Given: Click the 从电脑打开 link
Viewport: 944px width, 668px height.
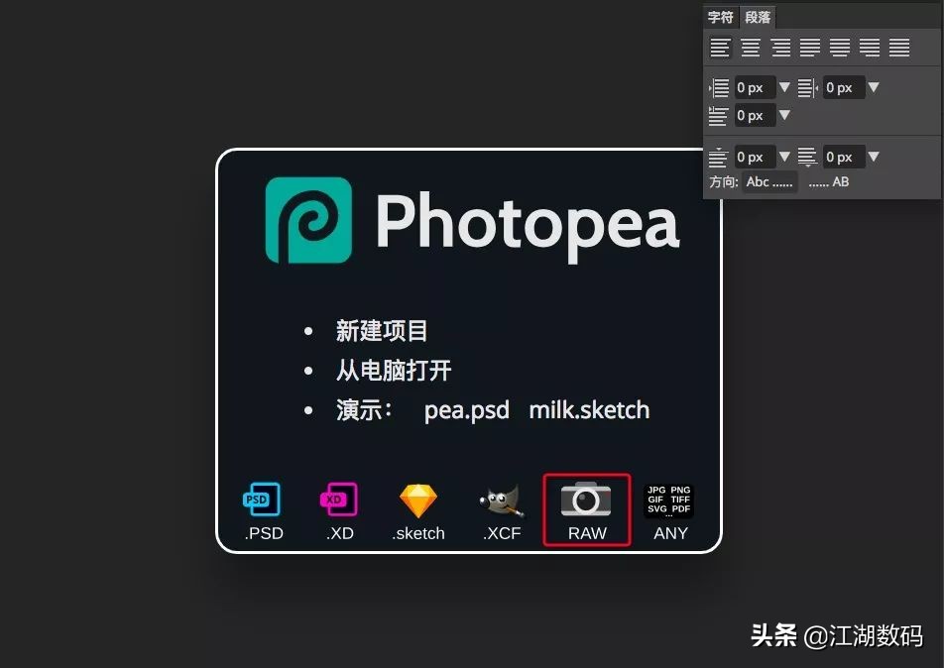Looking at the screenshot, I should pos(394,370).
